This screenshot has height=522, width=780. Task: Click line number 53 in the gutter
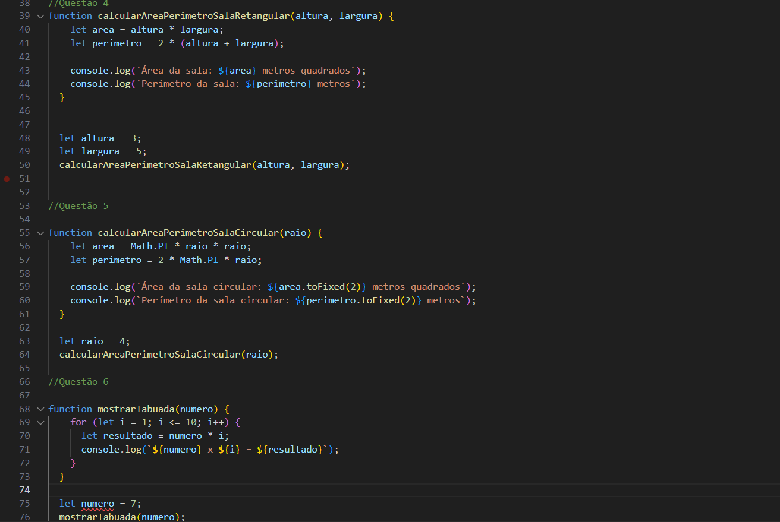(x=24, y=206)
